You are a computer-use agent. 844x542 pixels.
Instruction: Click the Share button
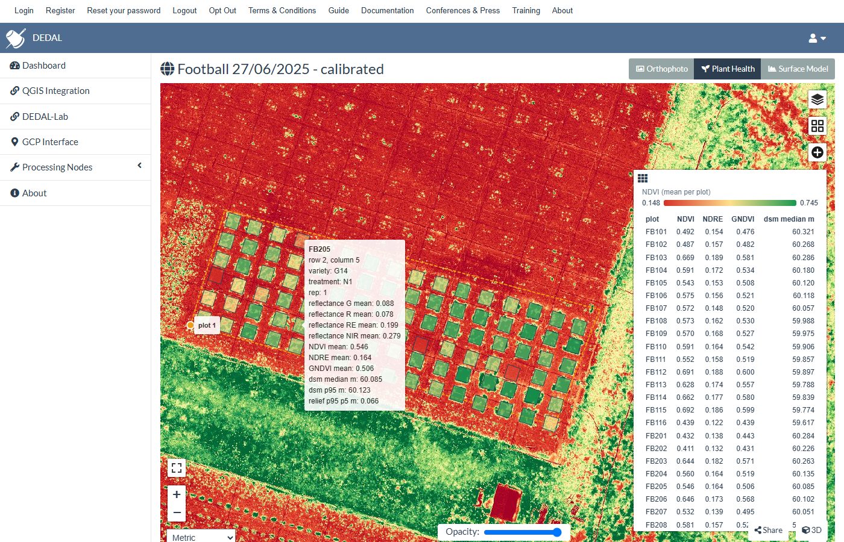pos(769,530)
